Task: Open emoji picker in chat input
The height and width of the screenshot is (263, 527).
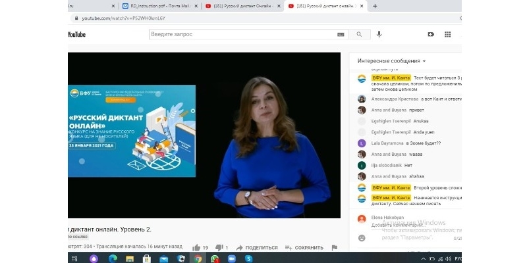Action: pos(362,237)
